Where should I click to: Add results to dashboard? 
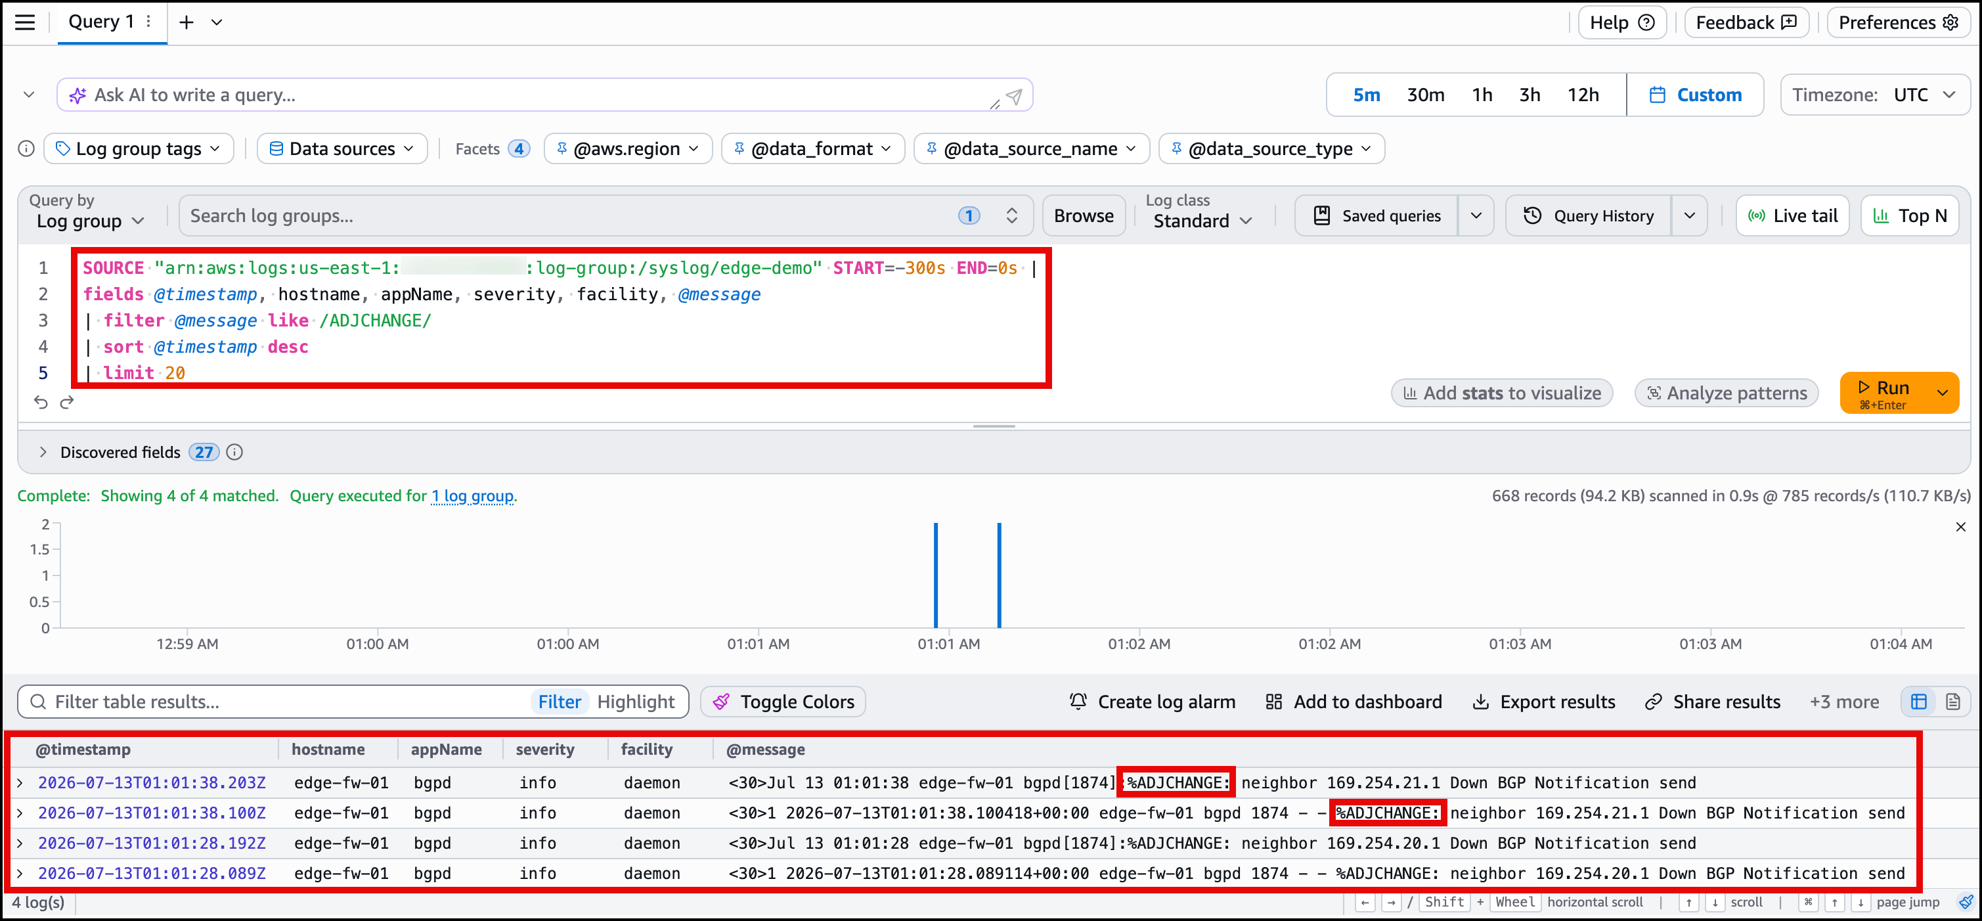click(1354, 702)
